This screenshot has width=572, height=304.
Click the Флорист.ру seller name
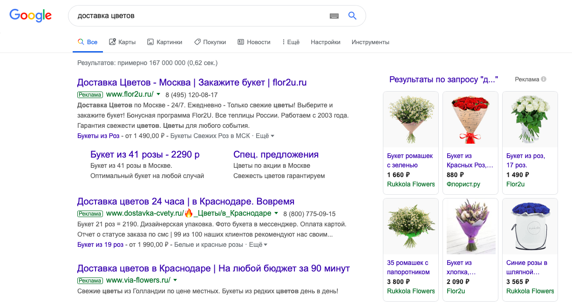click(463, 184)
